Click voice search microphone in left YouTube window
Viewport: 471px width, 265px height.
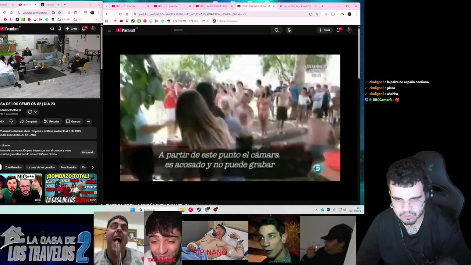coord(60,29)
